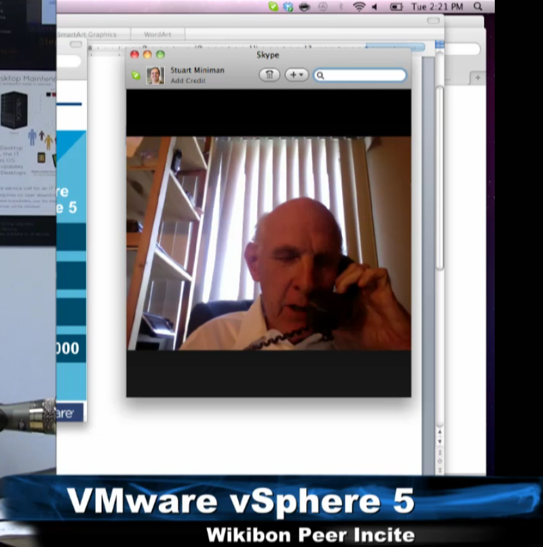Open Spotlight search magnifier icon
Viewport: 543px width, 547px height.
(478, 7)
